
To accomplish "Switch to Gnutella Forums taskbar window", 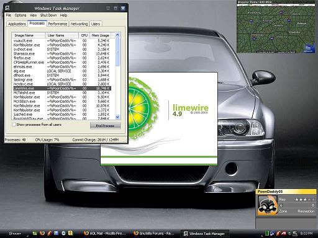I will pos(154,233).
